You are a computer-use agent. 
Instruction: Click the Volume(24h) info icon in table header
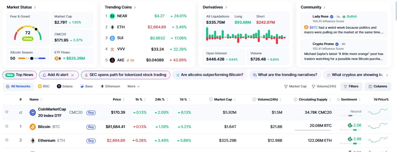coord(254,100)
